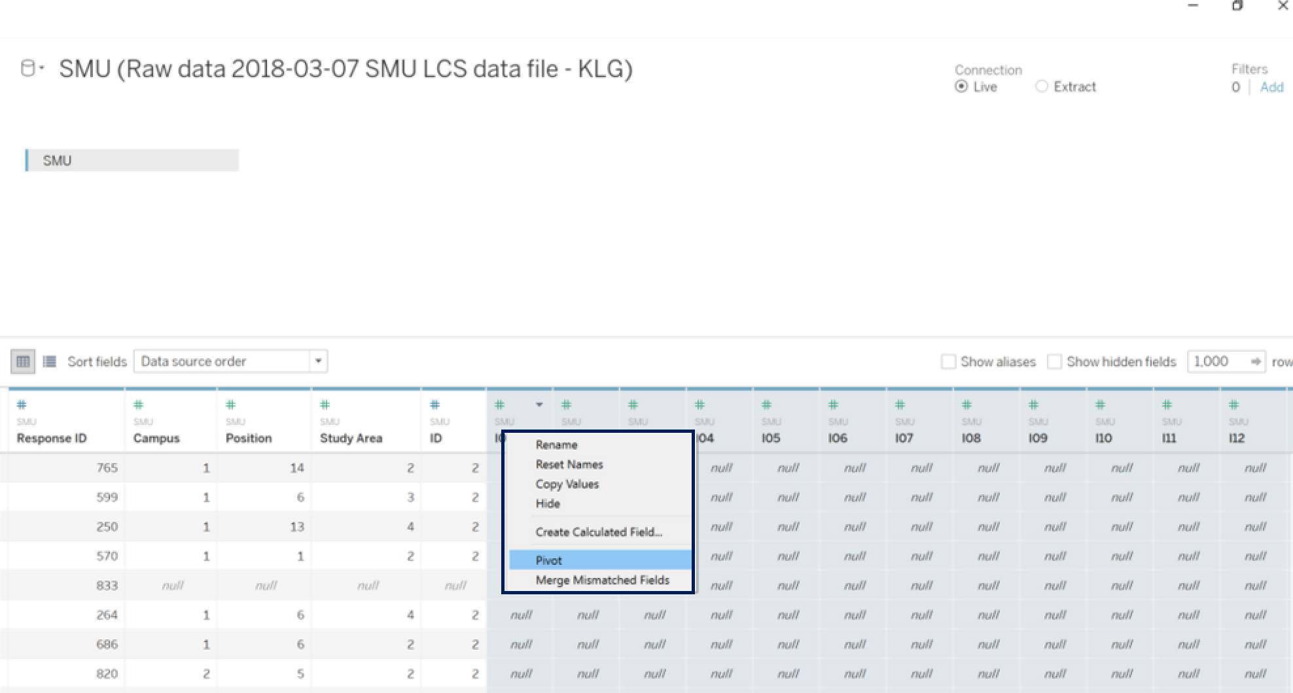
Task: Click the Response ID number type icon
Action: pyautogui.click(x=22, y=405)
